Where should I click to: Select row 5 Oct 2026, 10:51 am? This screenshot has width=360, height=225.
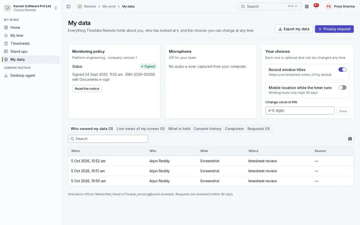(211, 171)
